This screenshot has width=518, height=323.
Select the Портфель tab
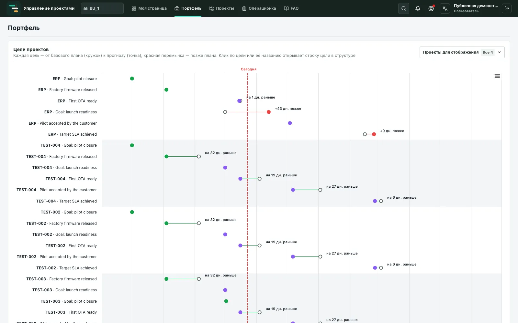pos(188,8)
